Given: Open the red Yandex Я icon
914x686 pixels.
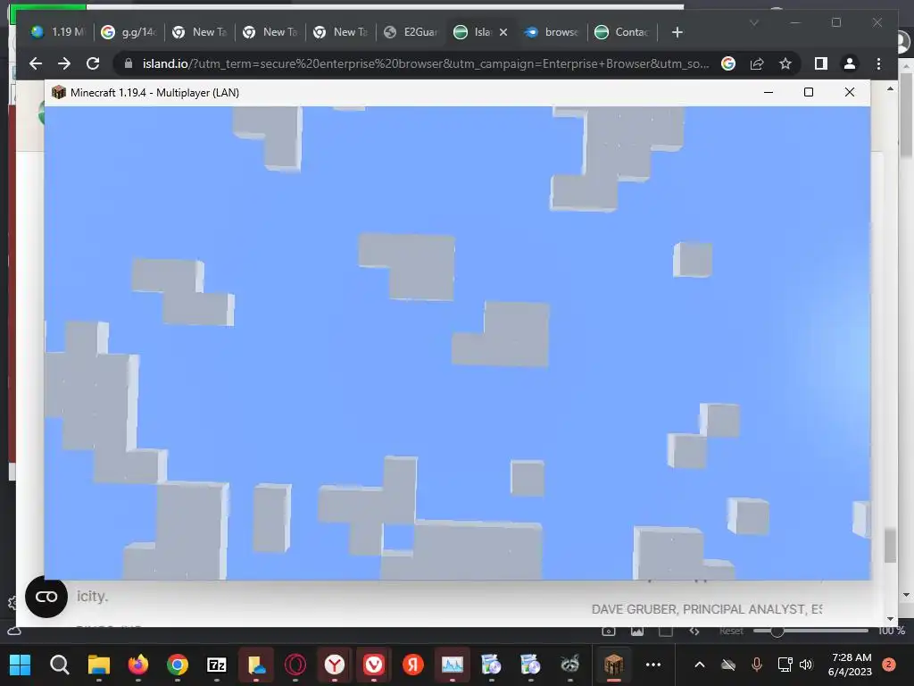Looking at the screenshot, I should point(413,665).
